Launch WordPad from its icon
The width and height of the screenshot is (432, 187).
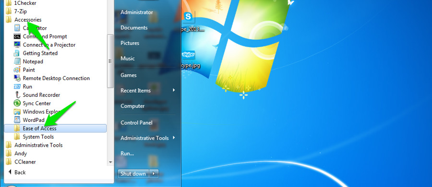17,120
